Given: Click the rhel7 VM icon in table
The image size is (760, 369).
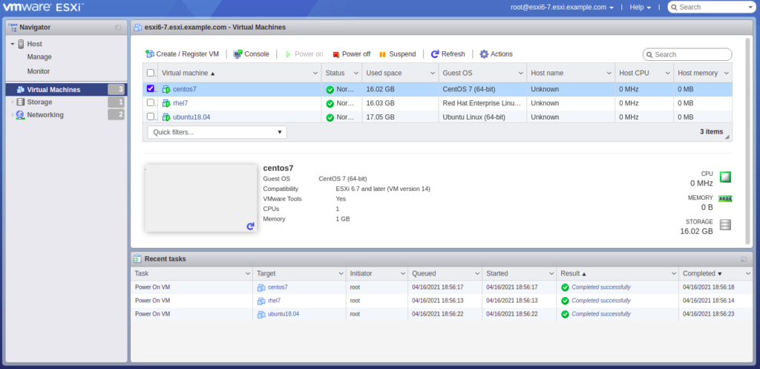Looking at the screenshot, I should coord(166,103).
